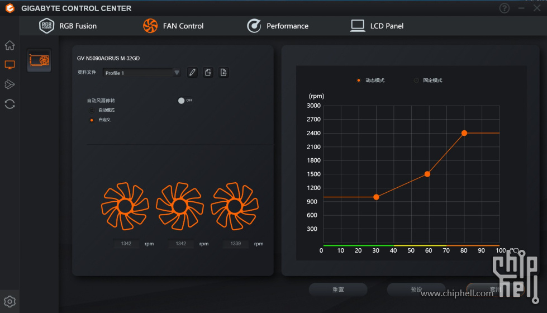Image resolution: width=547 pixels, height=313 pixels.
Task: Open settings gear in the sidebar bottom
Action: tap(9, 301)
